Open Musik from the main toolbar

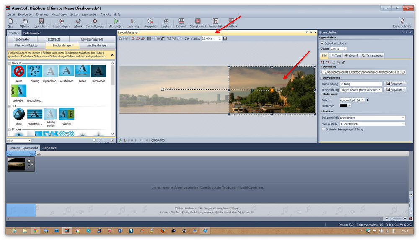click(x=78, y=21)
